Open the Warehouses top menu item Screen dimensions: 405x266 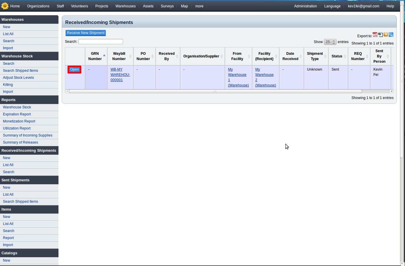pos(125,6)
